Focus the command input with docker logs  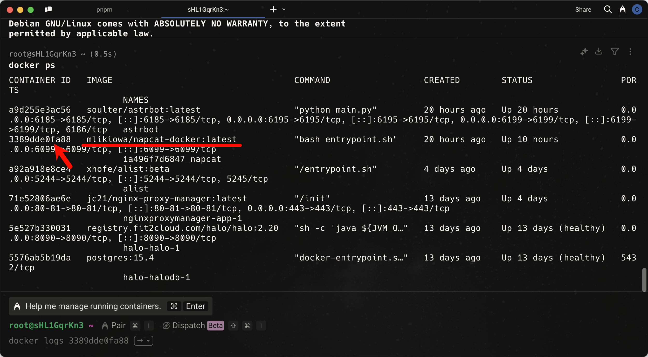[x=68, y=341]
